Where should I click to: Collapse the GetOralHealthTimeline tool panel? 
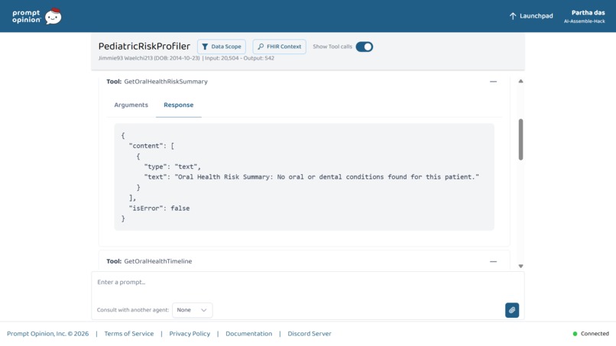493,261
